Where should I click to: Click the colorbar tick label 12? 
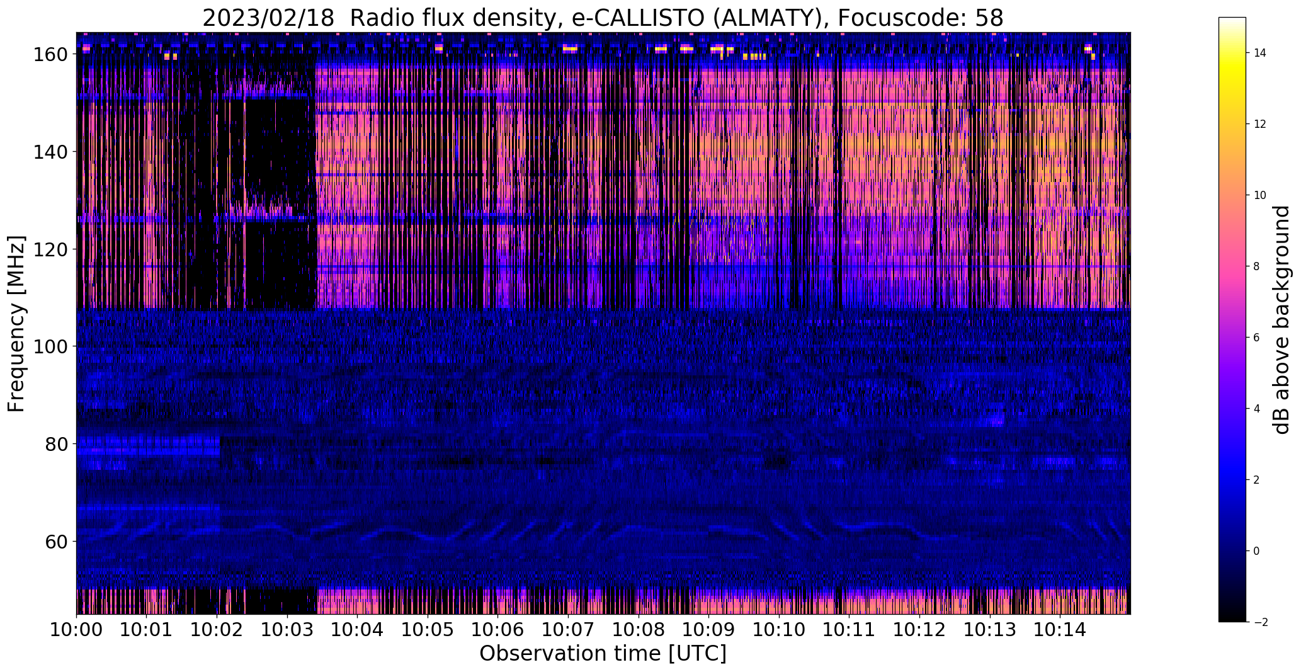1260,124
